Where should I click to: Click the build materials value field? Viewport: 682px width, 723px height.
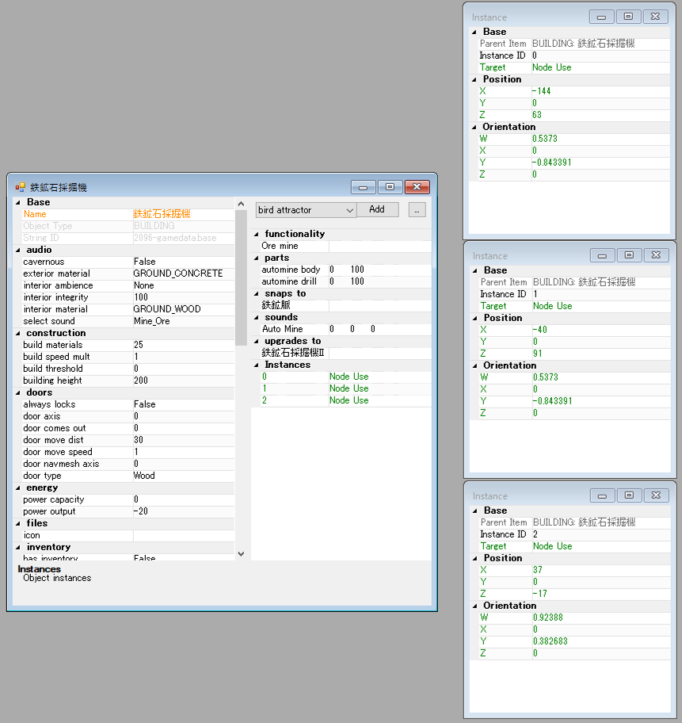coord(184,345)
